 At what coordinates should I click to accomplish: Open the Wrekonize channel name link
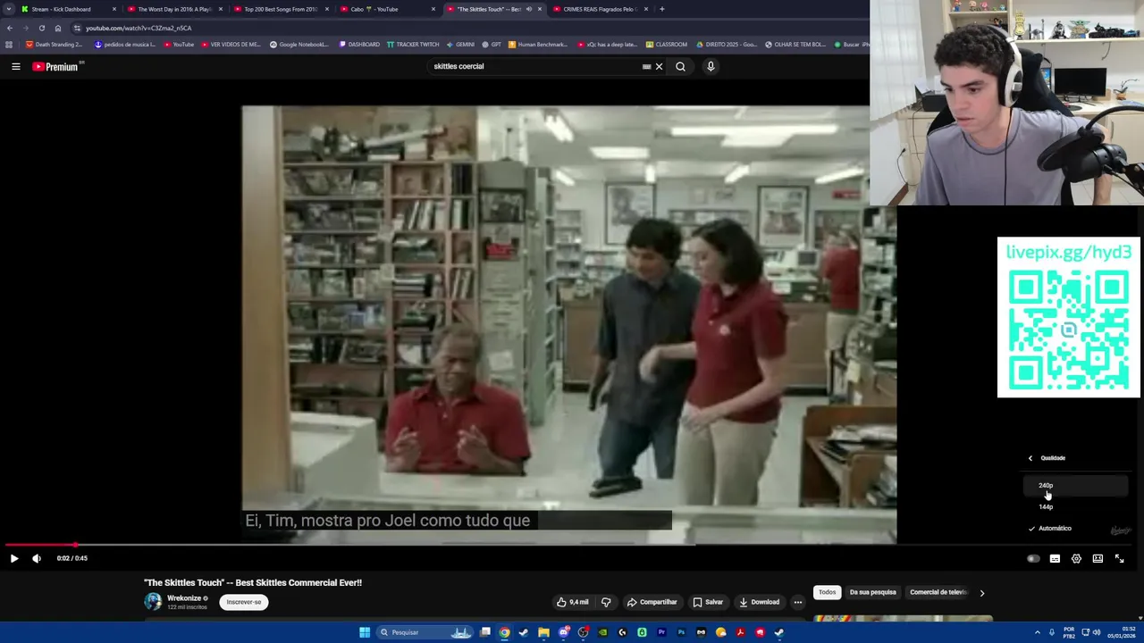184,598
